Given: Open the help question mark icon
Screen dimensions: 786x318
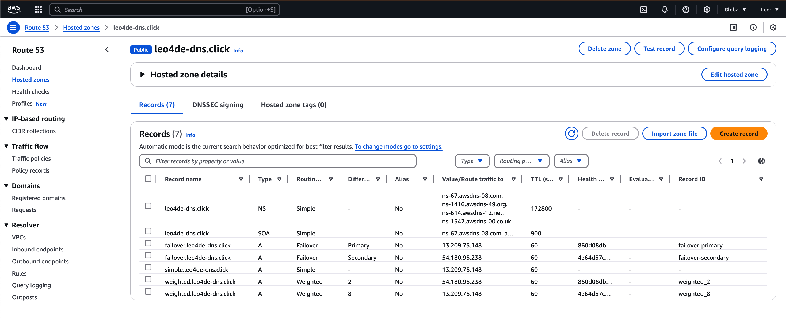Looking at the screenshot, I should coord(686,10).
